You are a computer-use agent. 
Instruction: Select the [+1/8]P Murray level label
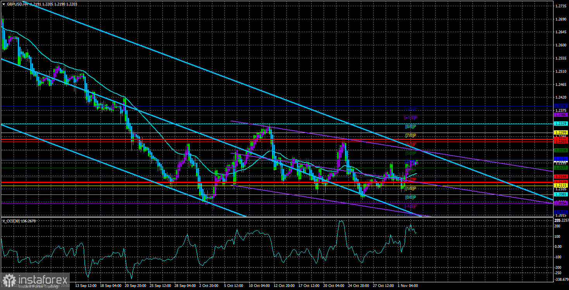pos(411,118)
